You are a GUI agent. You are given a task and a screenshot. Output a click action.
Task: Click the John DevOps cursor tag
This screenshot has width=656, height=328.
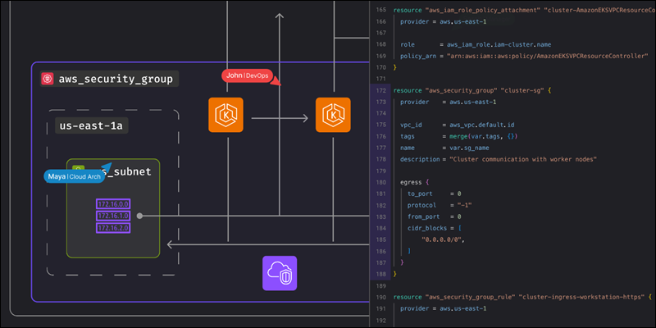[247, 75]
